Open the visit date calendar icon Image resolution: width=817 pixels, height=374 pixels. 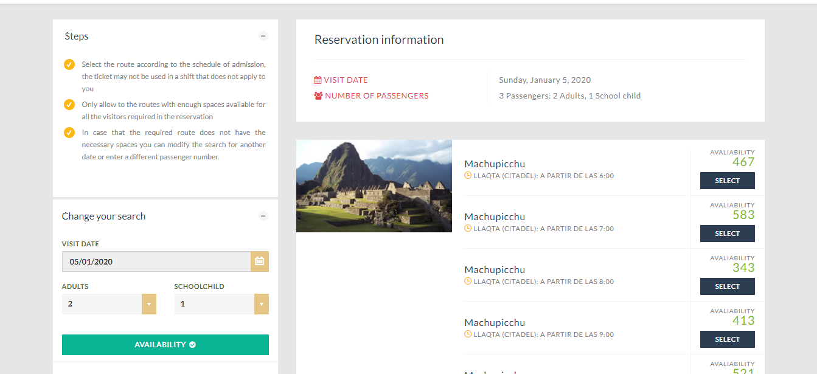[x=260, y=261]
